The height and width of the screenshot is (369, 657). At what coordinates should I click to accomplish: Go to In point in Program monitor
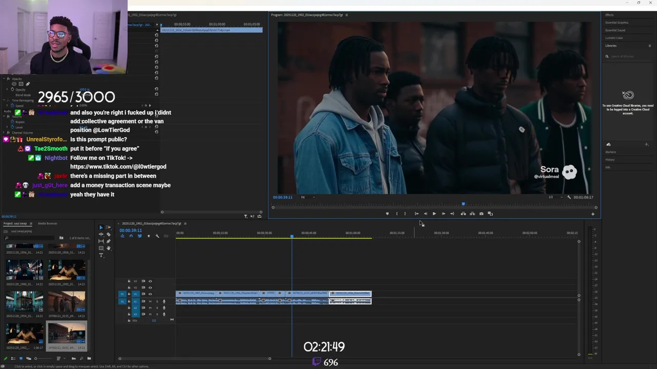coord(417,214)
